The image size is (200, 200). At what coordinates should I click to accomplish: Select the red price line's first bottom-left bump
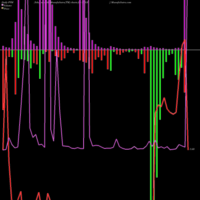coord(21,192)
